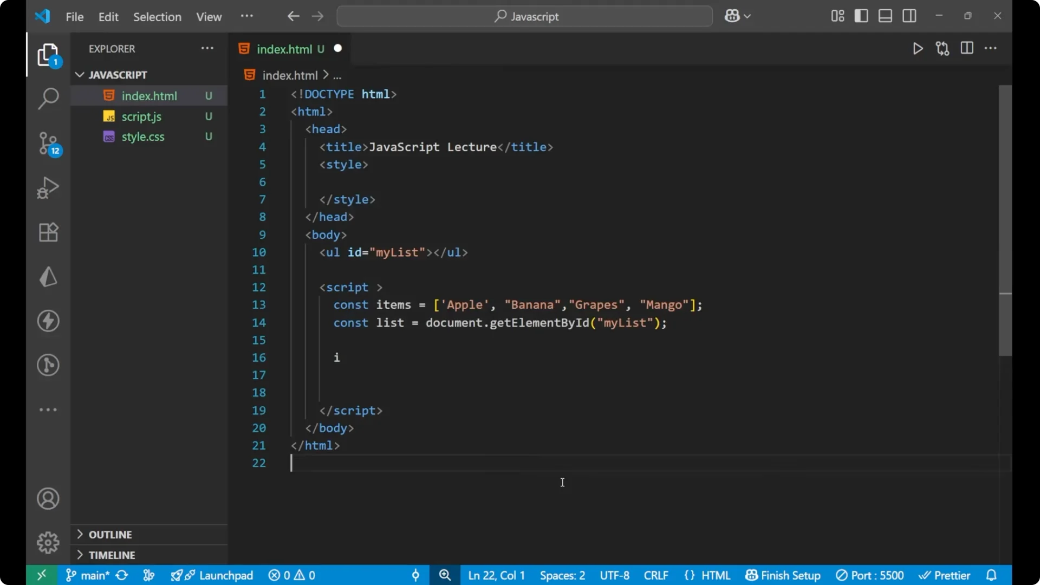The image size is (1040, 585).
Task: Toggle the panel visibility from the title bar
Action: (x=885, y=16)
